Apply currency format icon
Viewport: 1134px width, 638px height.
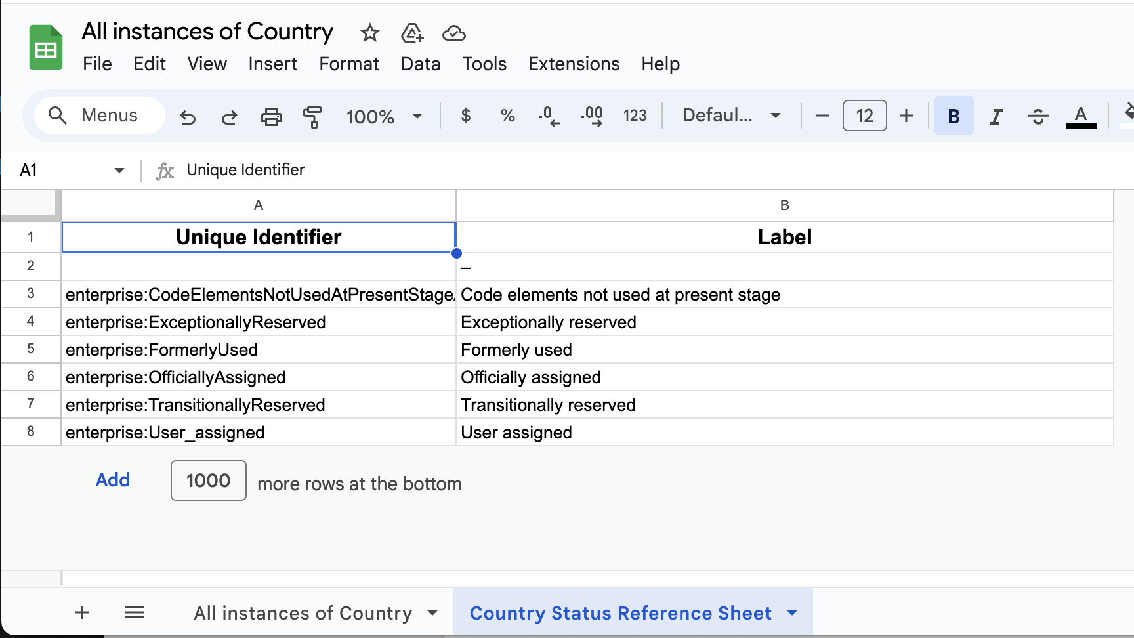pos(466,116)
